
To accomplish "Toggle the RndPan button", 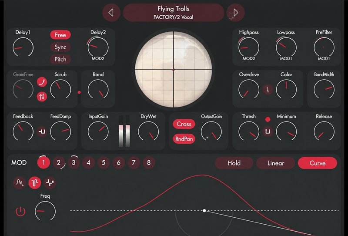I will click(184, 139).
